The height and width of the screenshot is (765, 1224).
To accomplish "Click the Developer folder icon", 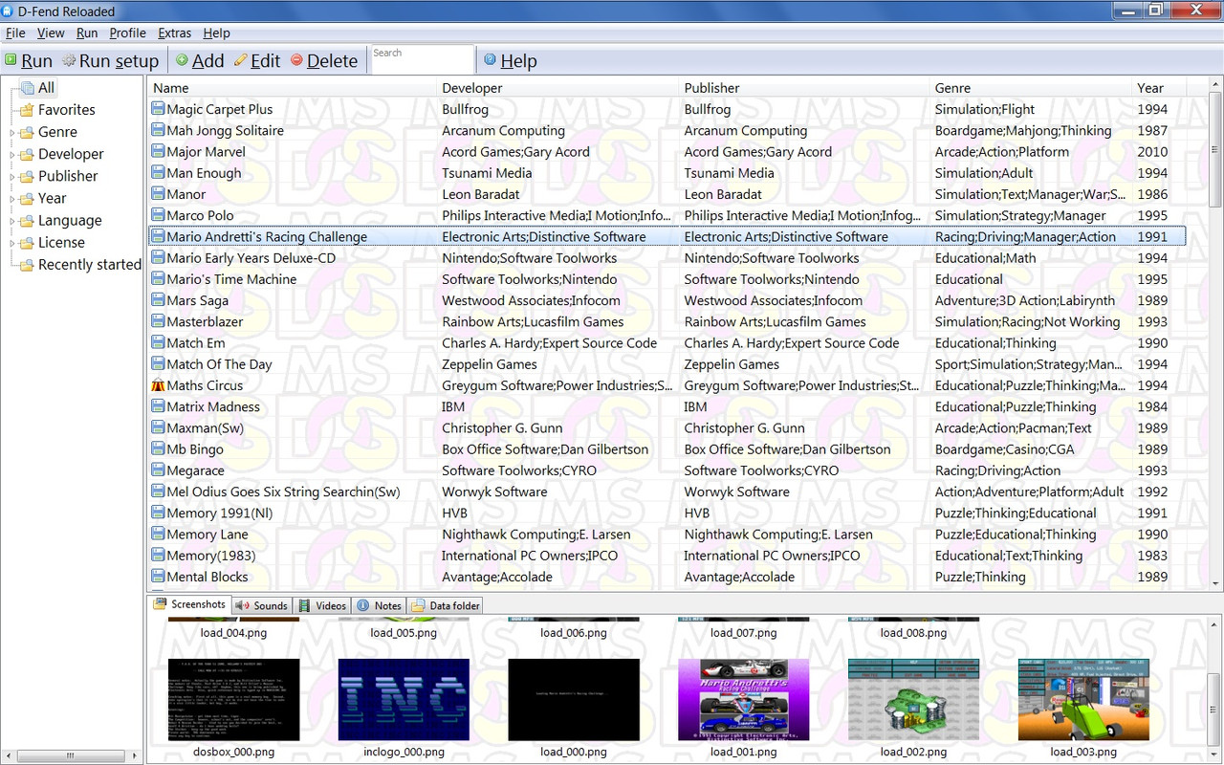I will (x=27, y=154).
